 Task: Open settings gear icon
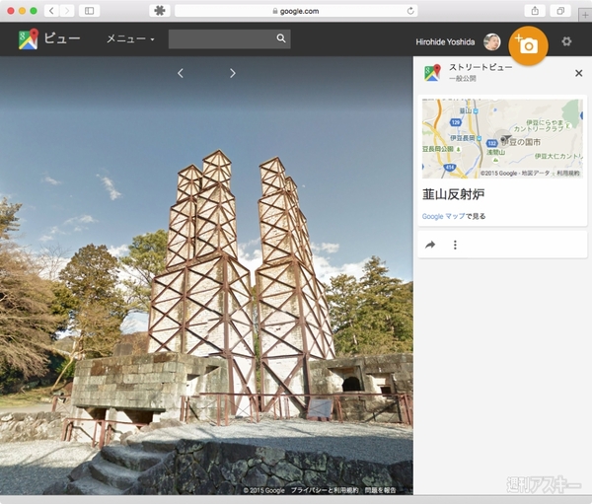566,41
